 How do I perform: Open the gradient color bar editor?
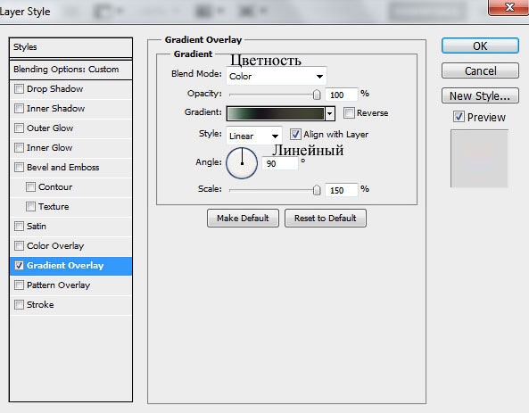tap(276, 113)
